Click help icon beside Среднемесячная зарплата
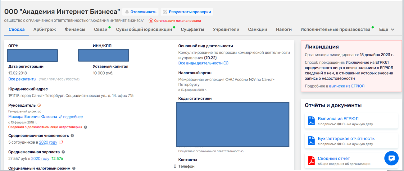This screenshot has height=171, width=404. pyautogui.click(x=63, y=152)
